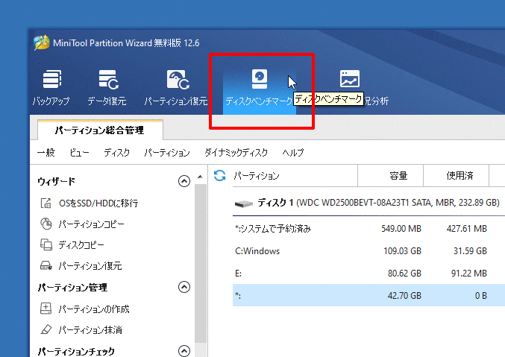Open Disk Benchmark (ディスクベンチマーク) tool
Viewport: 505px width, 357px height.
pos(259,86)
